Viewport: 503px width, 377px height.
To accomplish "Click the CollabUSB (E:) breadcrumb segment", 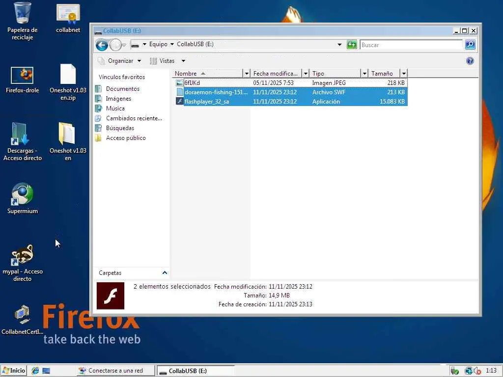I will [196, 44].
